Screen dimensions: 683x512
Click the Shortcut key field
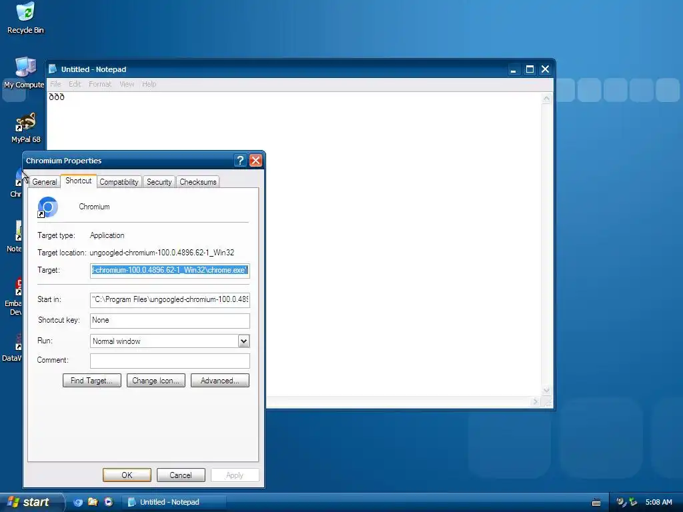pos(170,321)
